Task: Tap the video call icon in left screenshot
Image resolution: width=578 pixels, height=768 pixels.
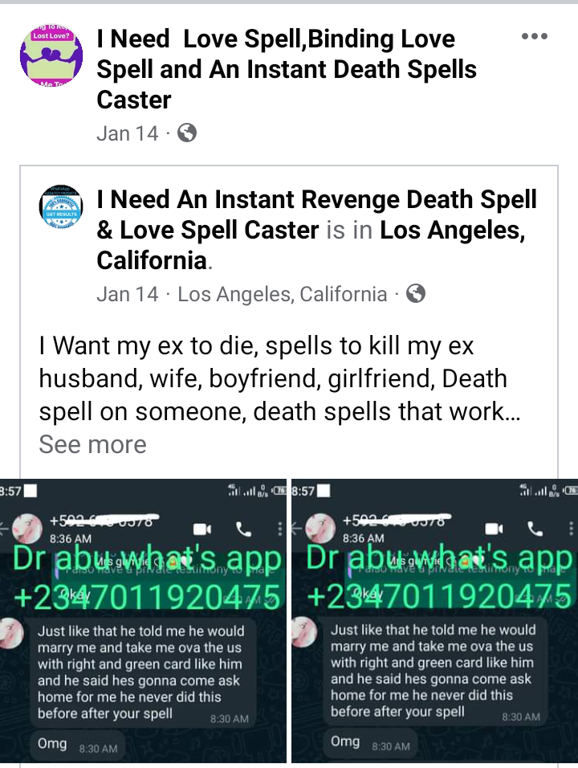Action: point(202,529)
